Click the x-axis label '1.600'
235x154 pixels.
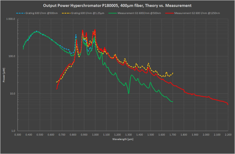(162, 135)
